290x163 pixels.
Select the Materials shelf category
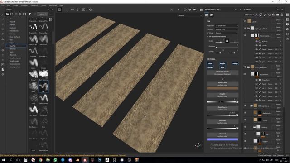(13, 55)
